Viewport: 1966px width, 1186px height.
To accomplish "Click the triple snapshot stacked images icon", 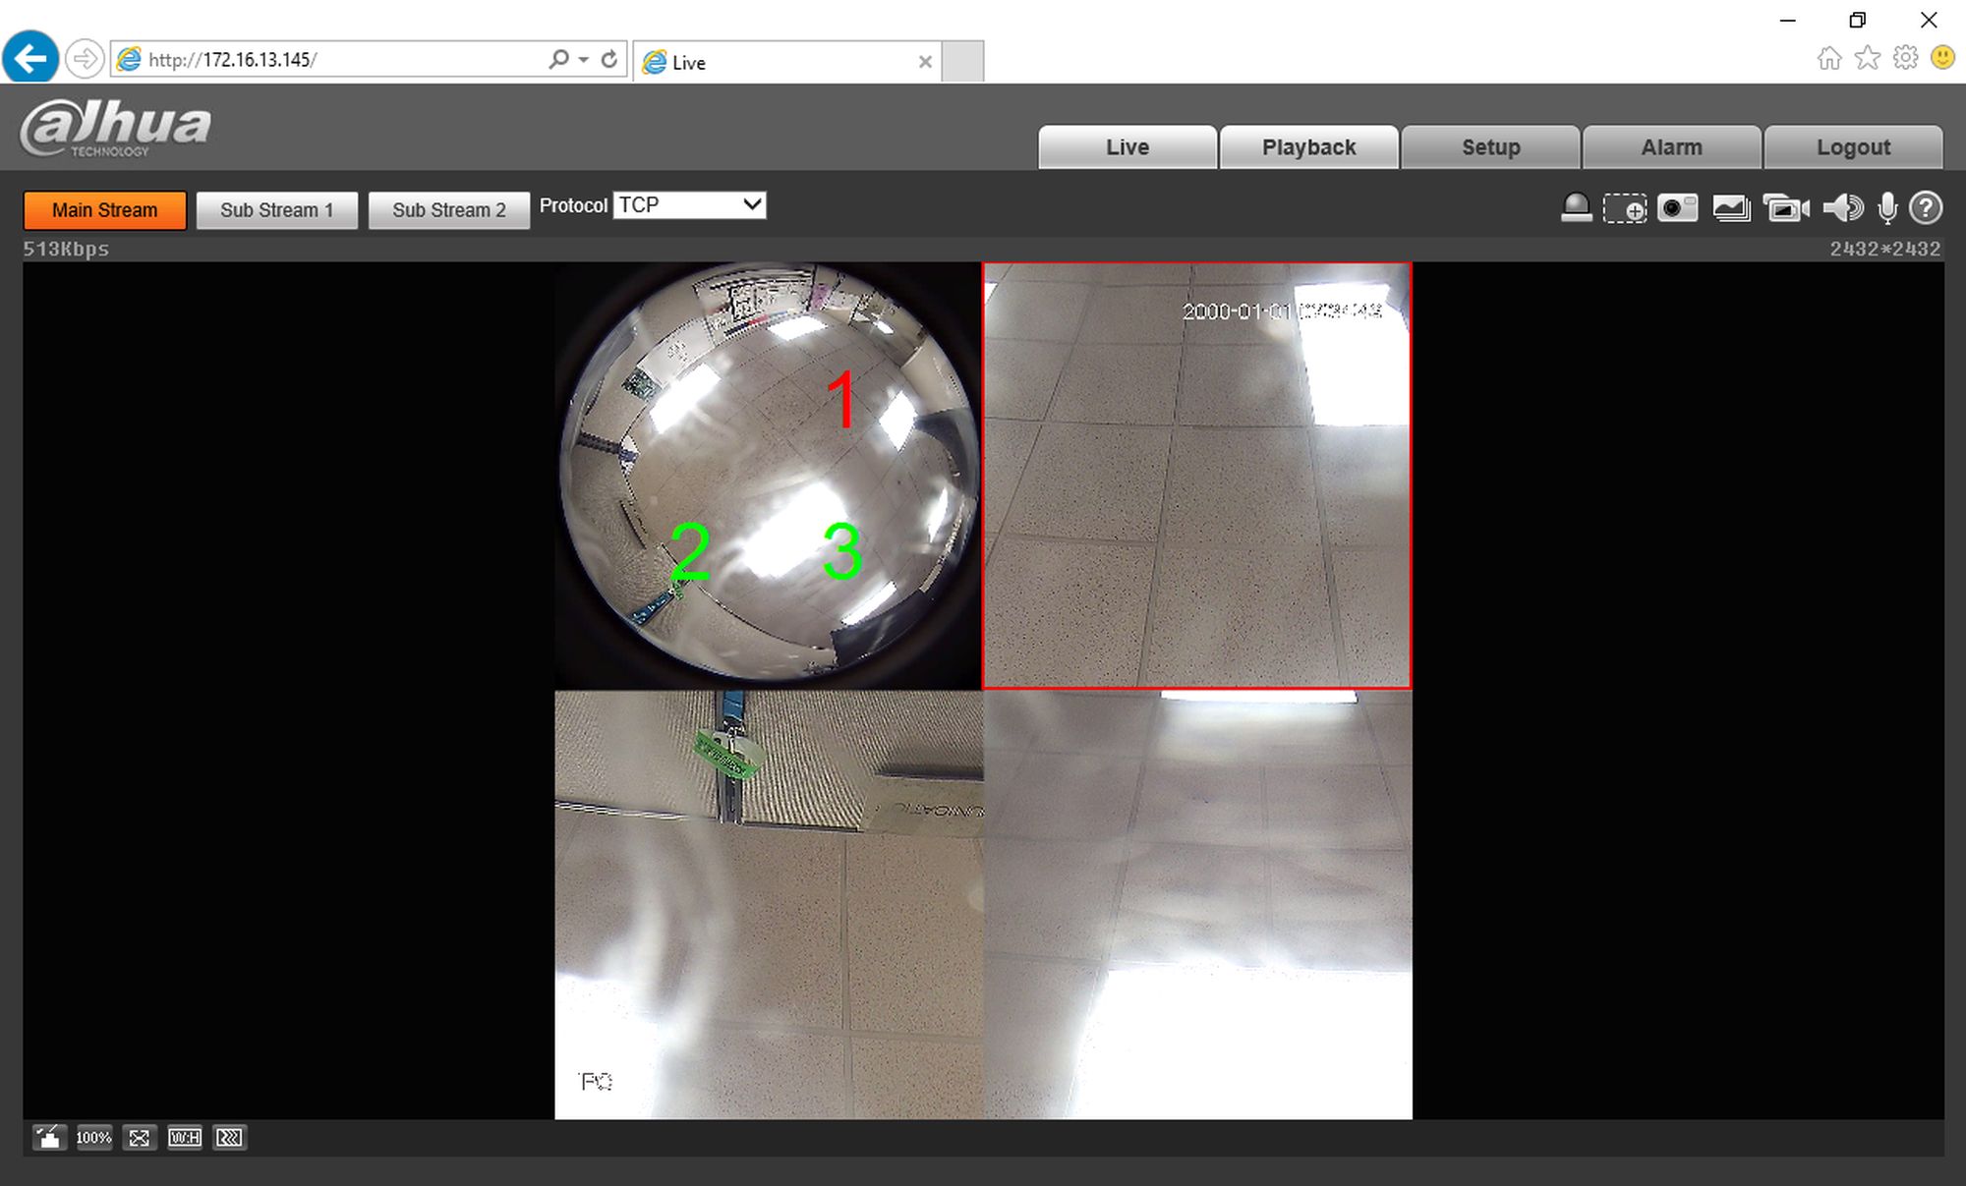I will [x=1730, y=208].
